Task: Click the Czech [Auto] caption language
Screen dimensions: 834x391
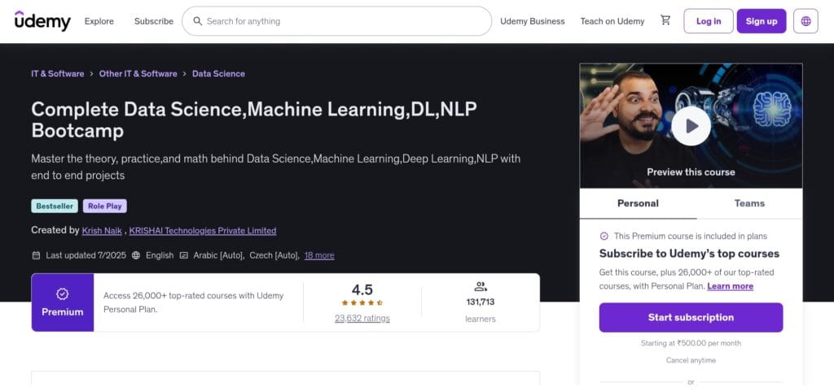Action: [274, 255]
